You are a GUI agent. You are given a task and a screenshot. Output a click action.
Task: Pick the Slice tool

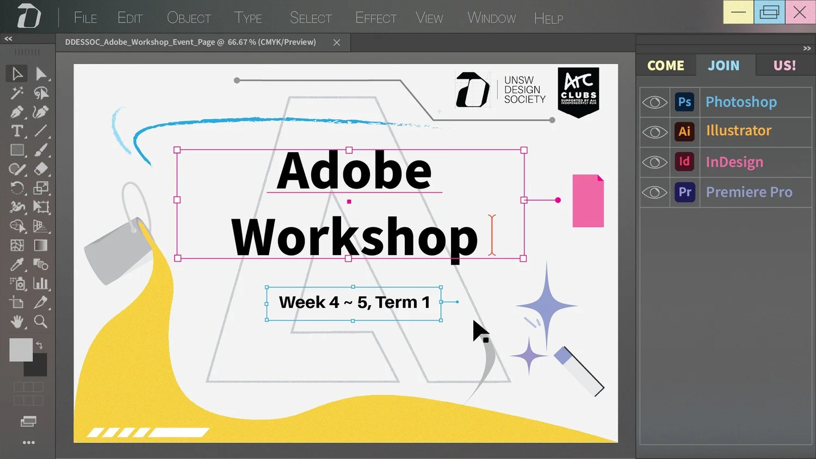[x=41, y=302]
